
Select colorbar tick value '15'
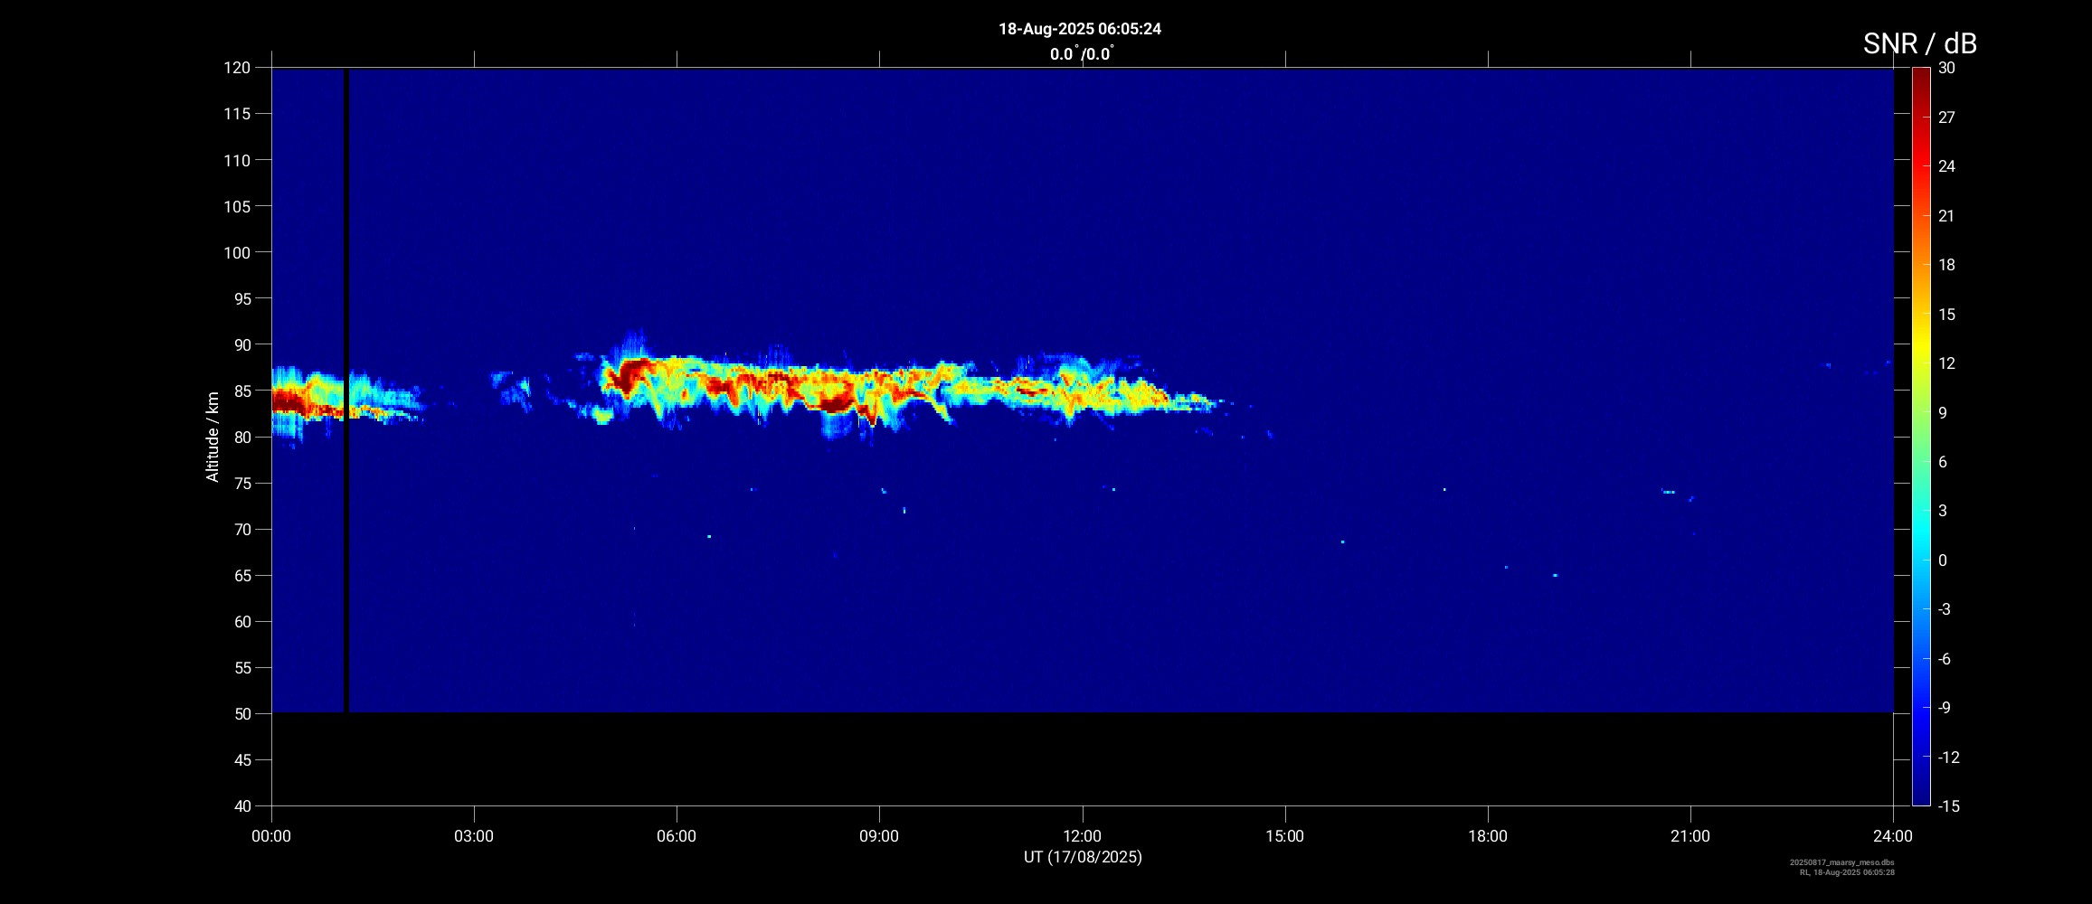(1946, 315)
